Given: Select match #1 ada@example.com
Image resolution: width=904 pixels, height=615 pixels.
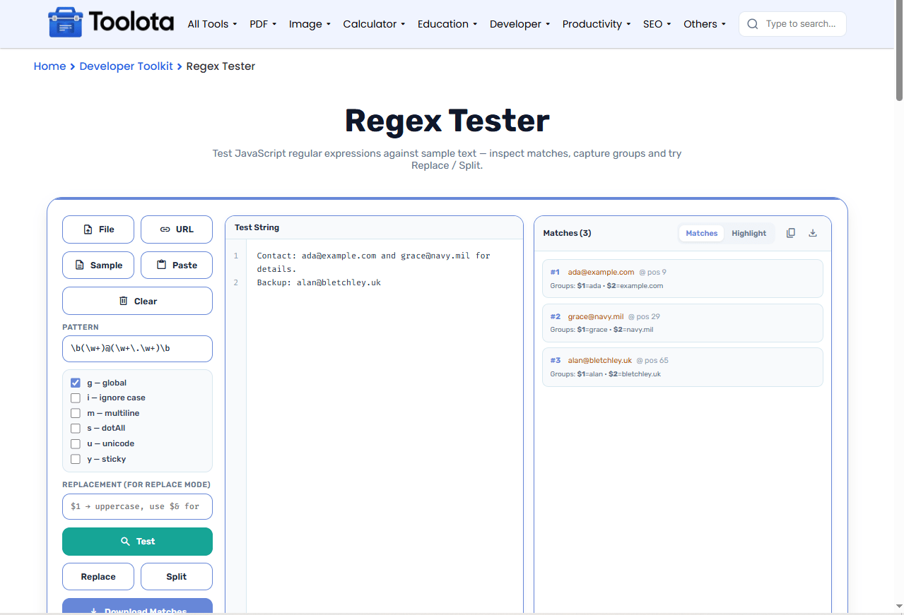Looking at the screenshot, I should pos(683,278).
